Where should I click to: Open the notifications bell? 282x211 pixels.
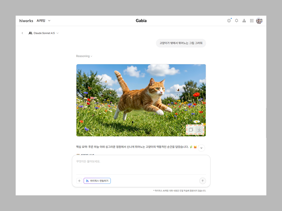[237, 21]
